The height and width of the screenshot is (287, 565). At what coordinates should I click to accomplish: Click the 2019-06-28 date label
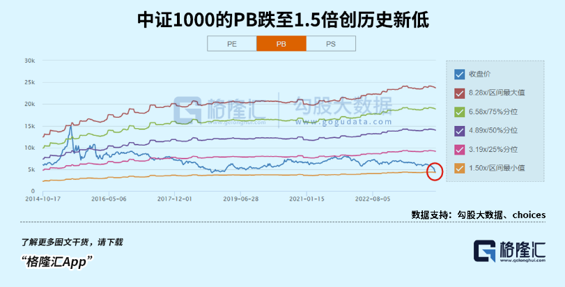click(242, 198)
